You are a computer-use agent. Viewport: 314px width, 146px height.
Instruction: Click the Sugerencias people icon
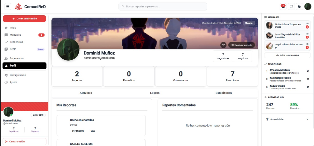6,59
